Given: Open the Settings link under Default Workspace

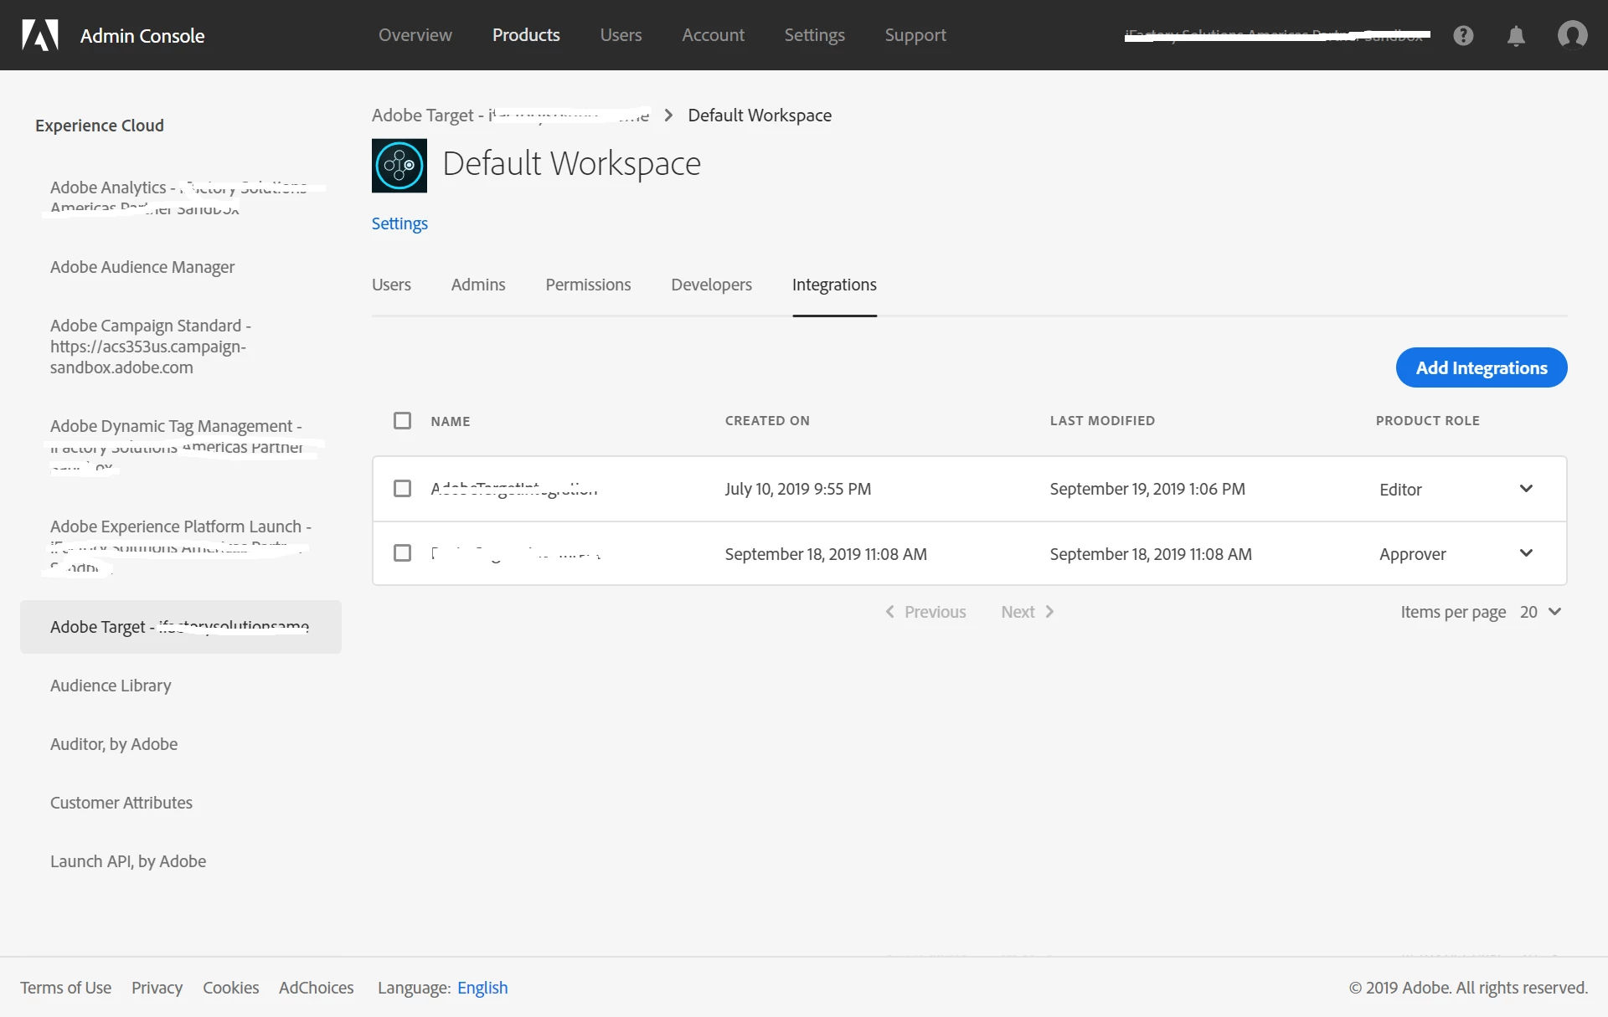Looking at the screenshot, I should 399,223.
